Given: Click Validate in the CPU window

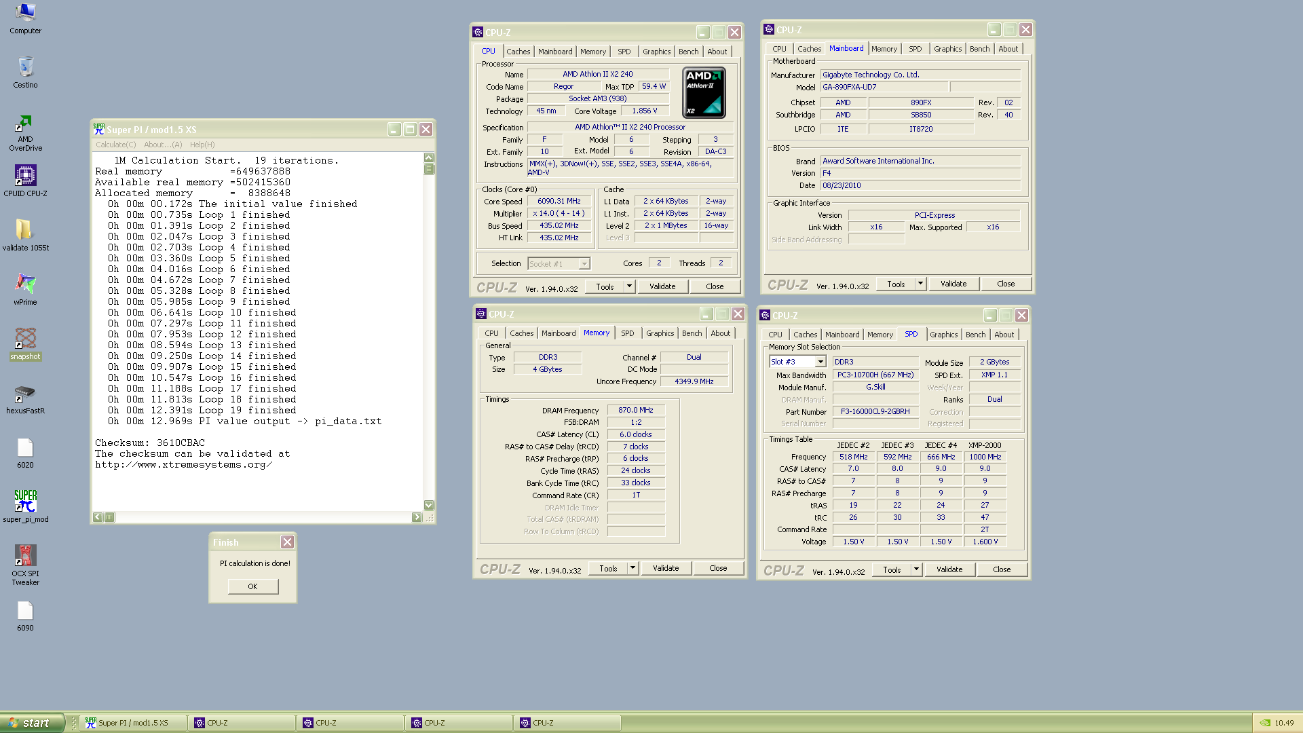Looking at the screenshot, I should pyautogui.click(x=662, y=286).
